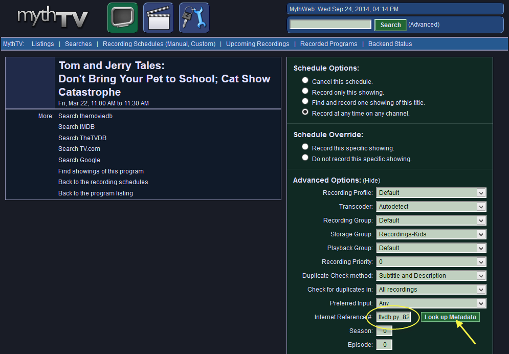Click the Fri, Mar 22 airtime text
Image resolution: width=509 pixels, height=354 pixels.
click(103, 103)
